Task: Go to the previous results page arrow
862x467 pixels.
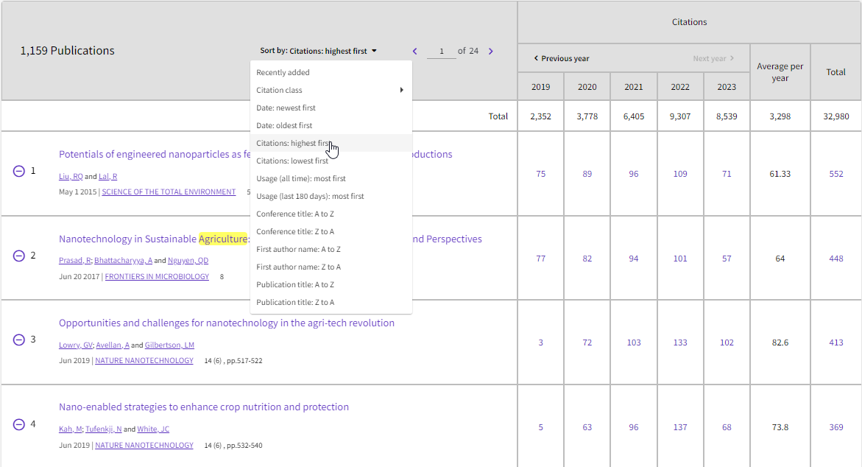Action: [x=415, y=51]
